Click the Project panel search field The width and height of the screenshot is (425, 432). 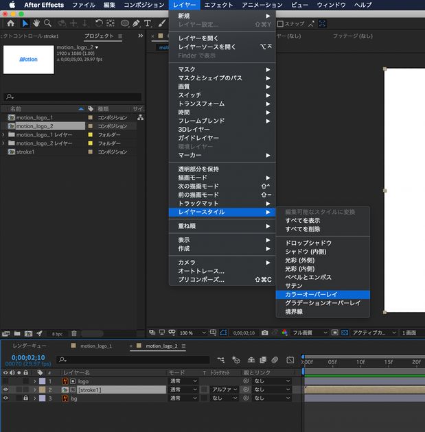click(73, 97)
